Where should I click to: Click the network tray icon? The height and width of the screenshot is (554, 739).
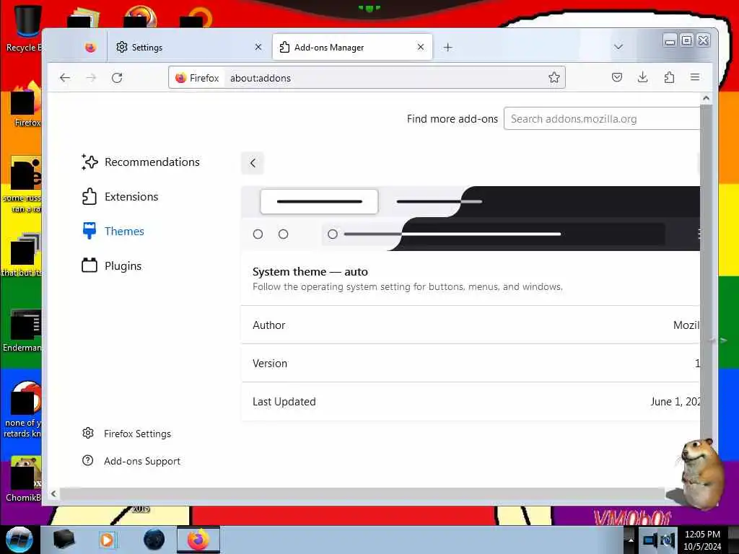(x=650, y=540)
